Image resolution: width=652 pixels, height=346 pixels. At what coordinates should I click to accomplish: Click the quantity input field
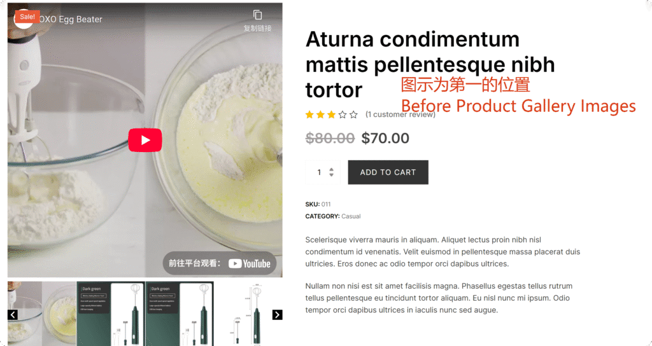[x=323, y=172]
